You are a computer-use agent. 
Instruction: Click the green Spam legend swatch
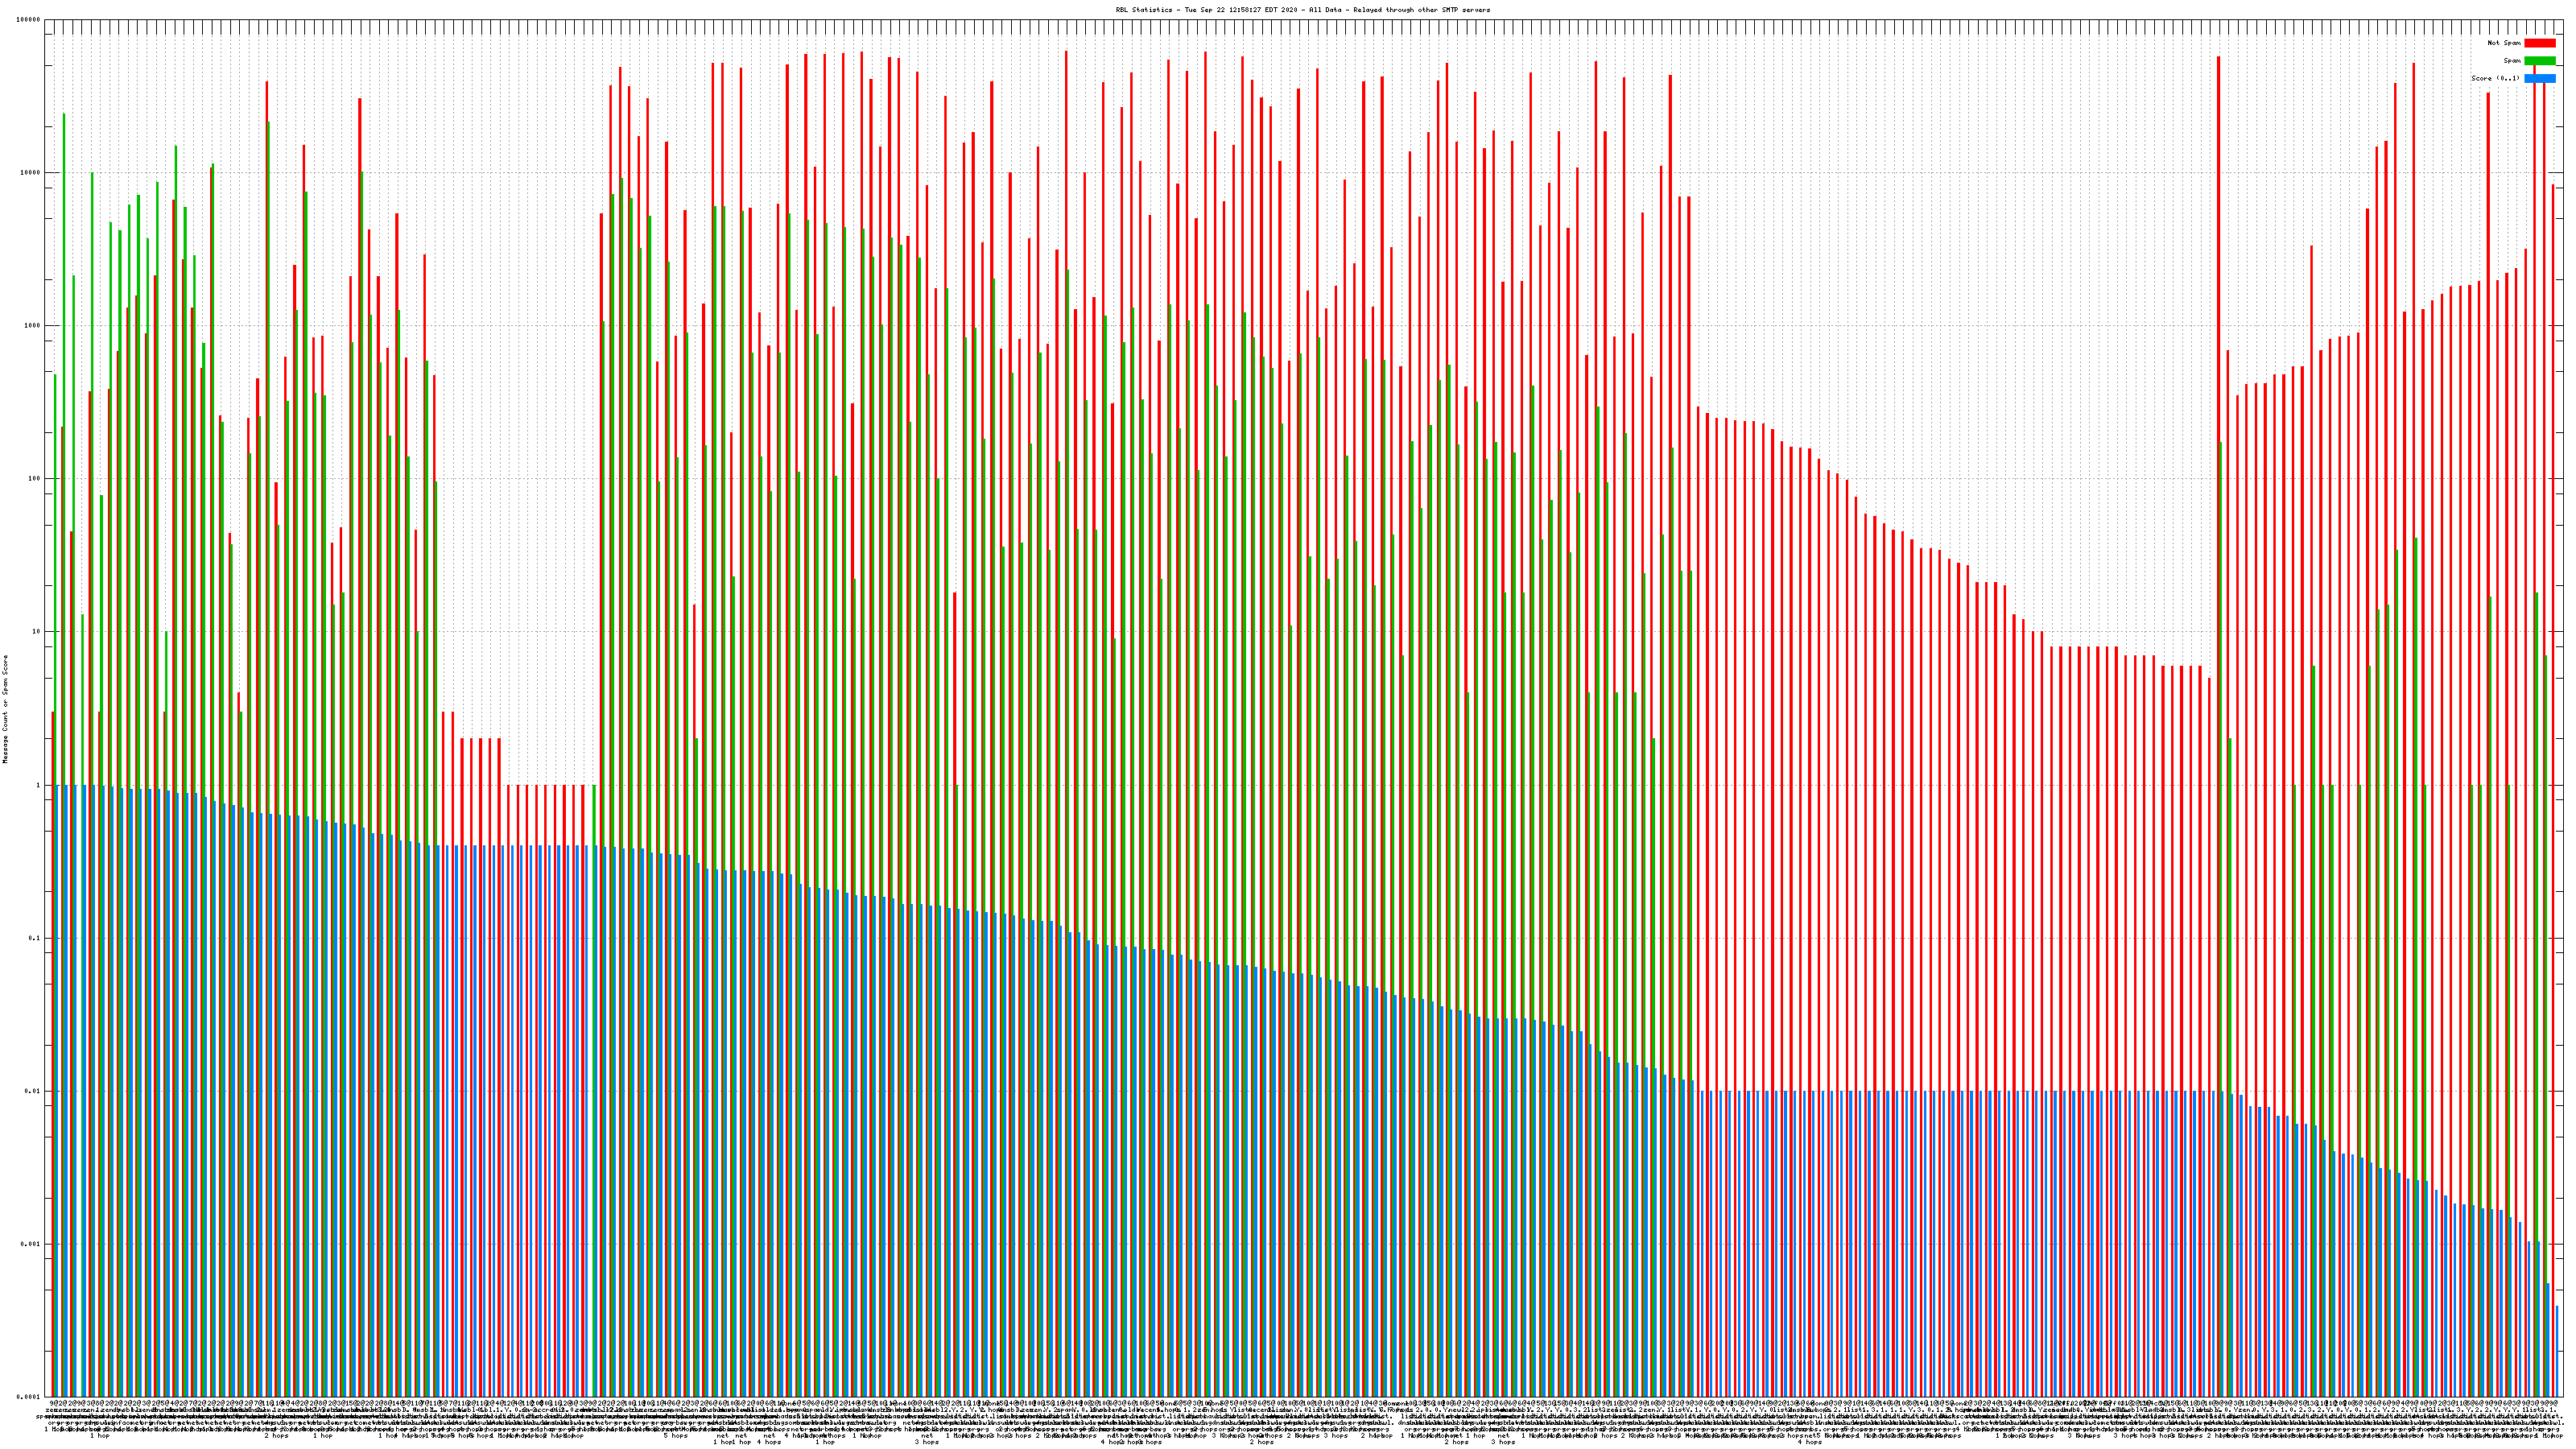pos(2539,61)
